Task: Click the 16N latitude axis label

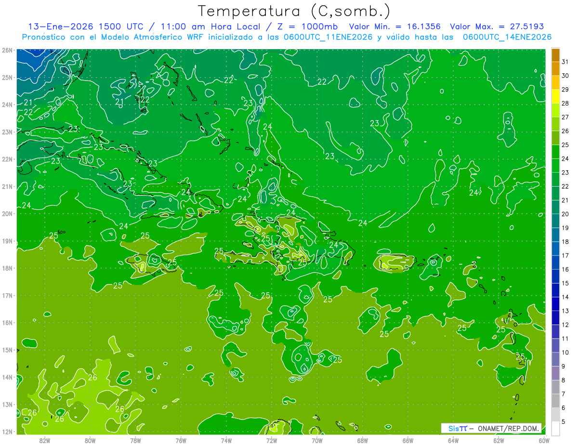Action: pyautogui.click(x=7, y=323)
